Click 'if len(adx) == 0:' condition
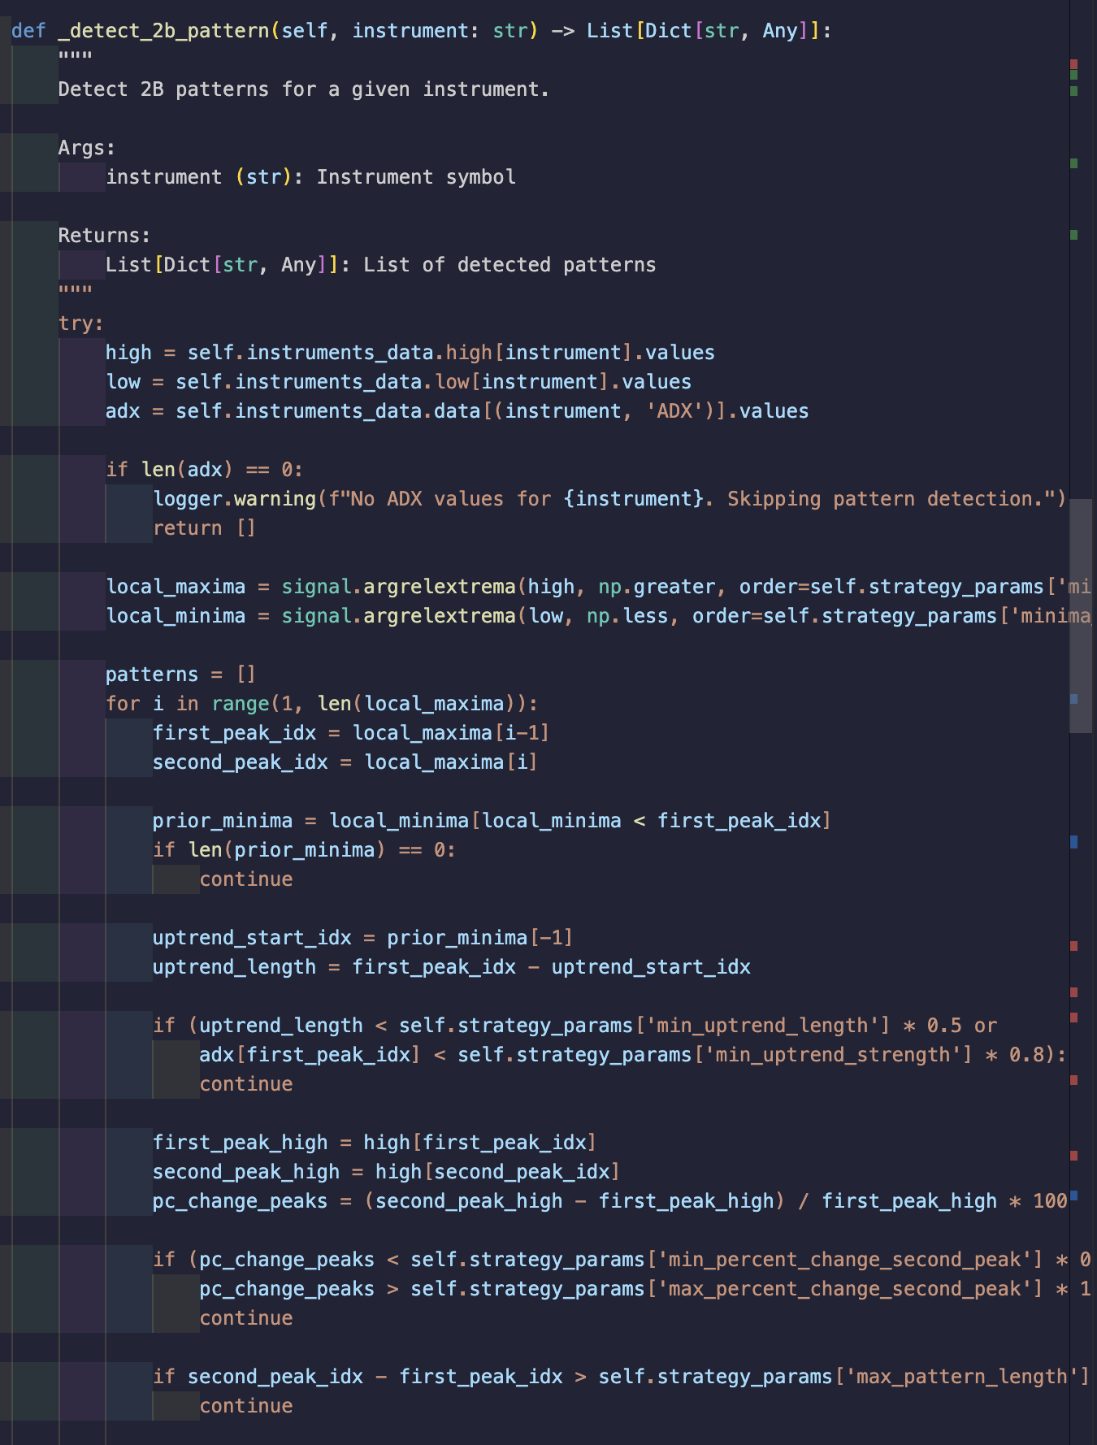 [x=204, y=470]
